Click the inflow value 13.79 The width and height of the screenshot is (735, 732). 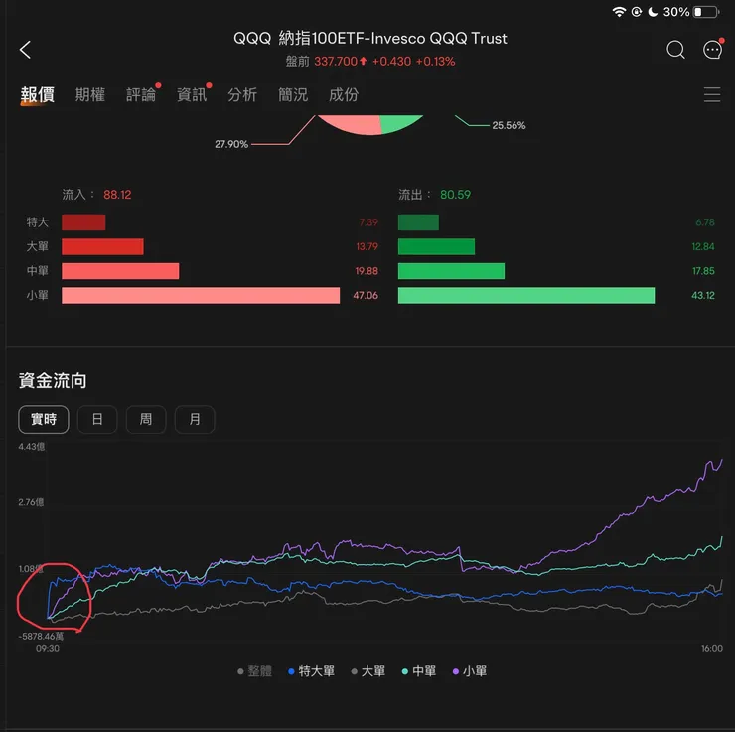(x=367, y=246)
